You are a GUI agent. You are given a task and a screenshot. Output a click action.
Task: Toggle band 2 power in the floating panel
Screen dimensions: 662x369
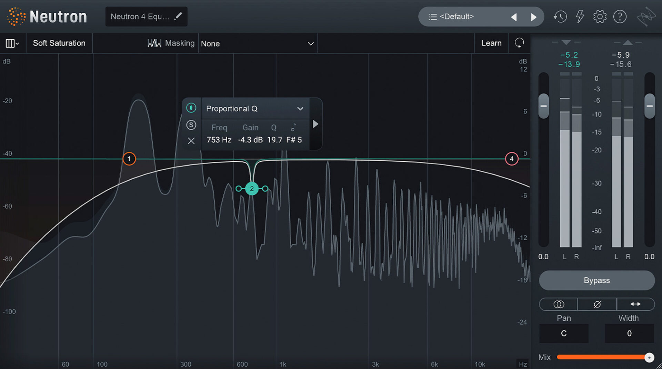tap(191, 108)
